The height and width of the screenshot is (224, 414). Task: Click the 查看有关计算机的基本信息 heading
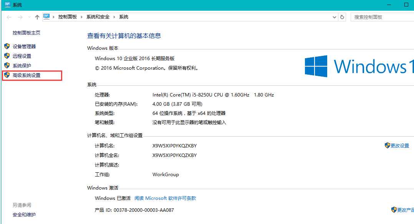coord(124,36)
